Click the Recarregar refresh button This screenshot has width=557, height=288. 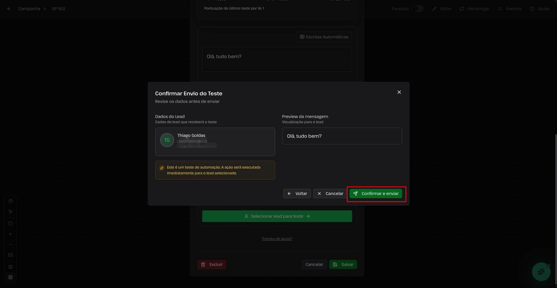pyautogui.click(x=475, y=9)
